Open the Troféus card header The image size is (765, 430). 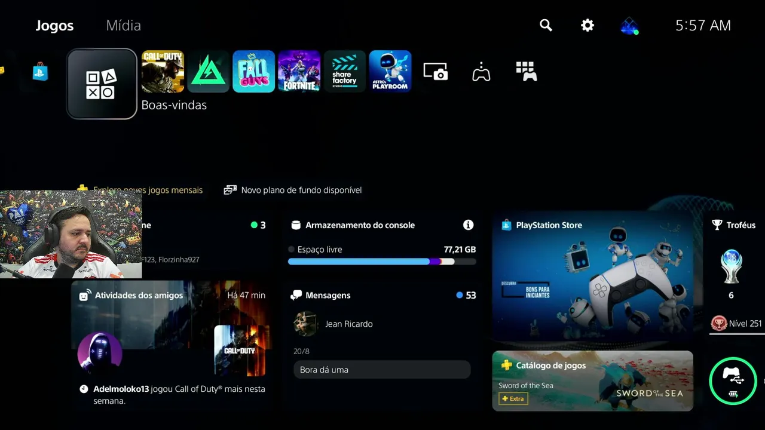click(x=734, y=225)
